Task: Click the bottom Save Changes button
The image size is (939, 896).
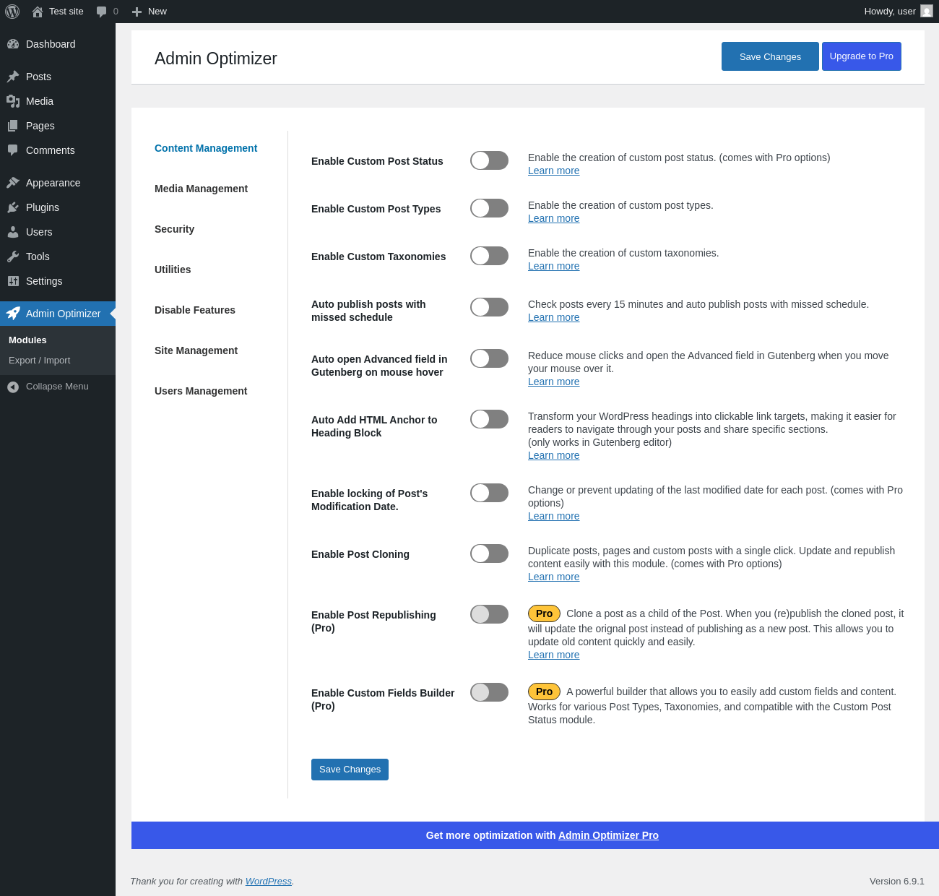Action: point(350,770)
